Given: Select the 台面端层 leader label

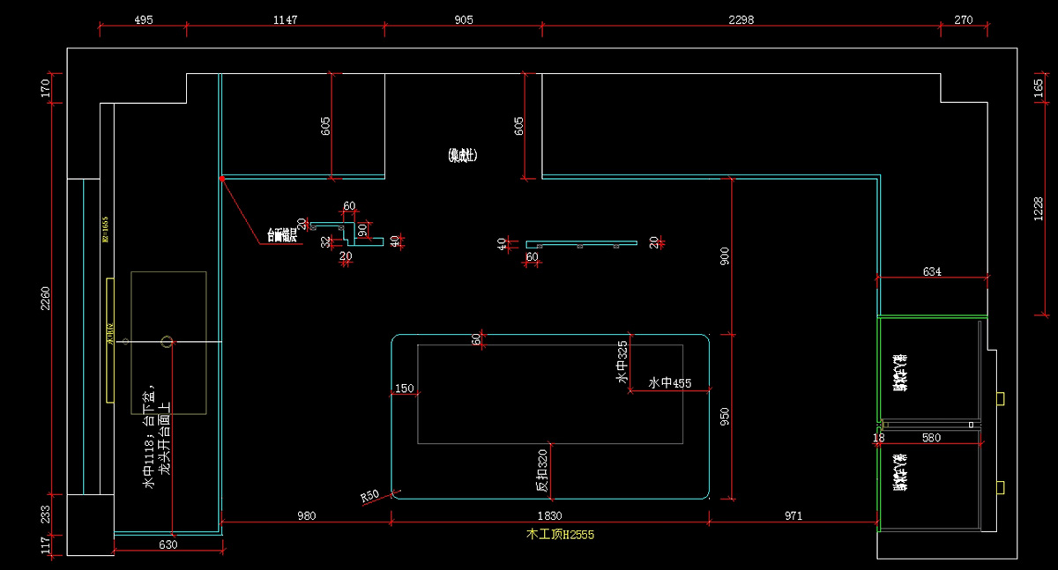Looking at the screenshot, I should pyautogui.click(x=282, y=235).
